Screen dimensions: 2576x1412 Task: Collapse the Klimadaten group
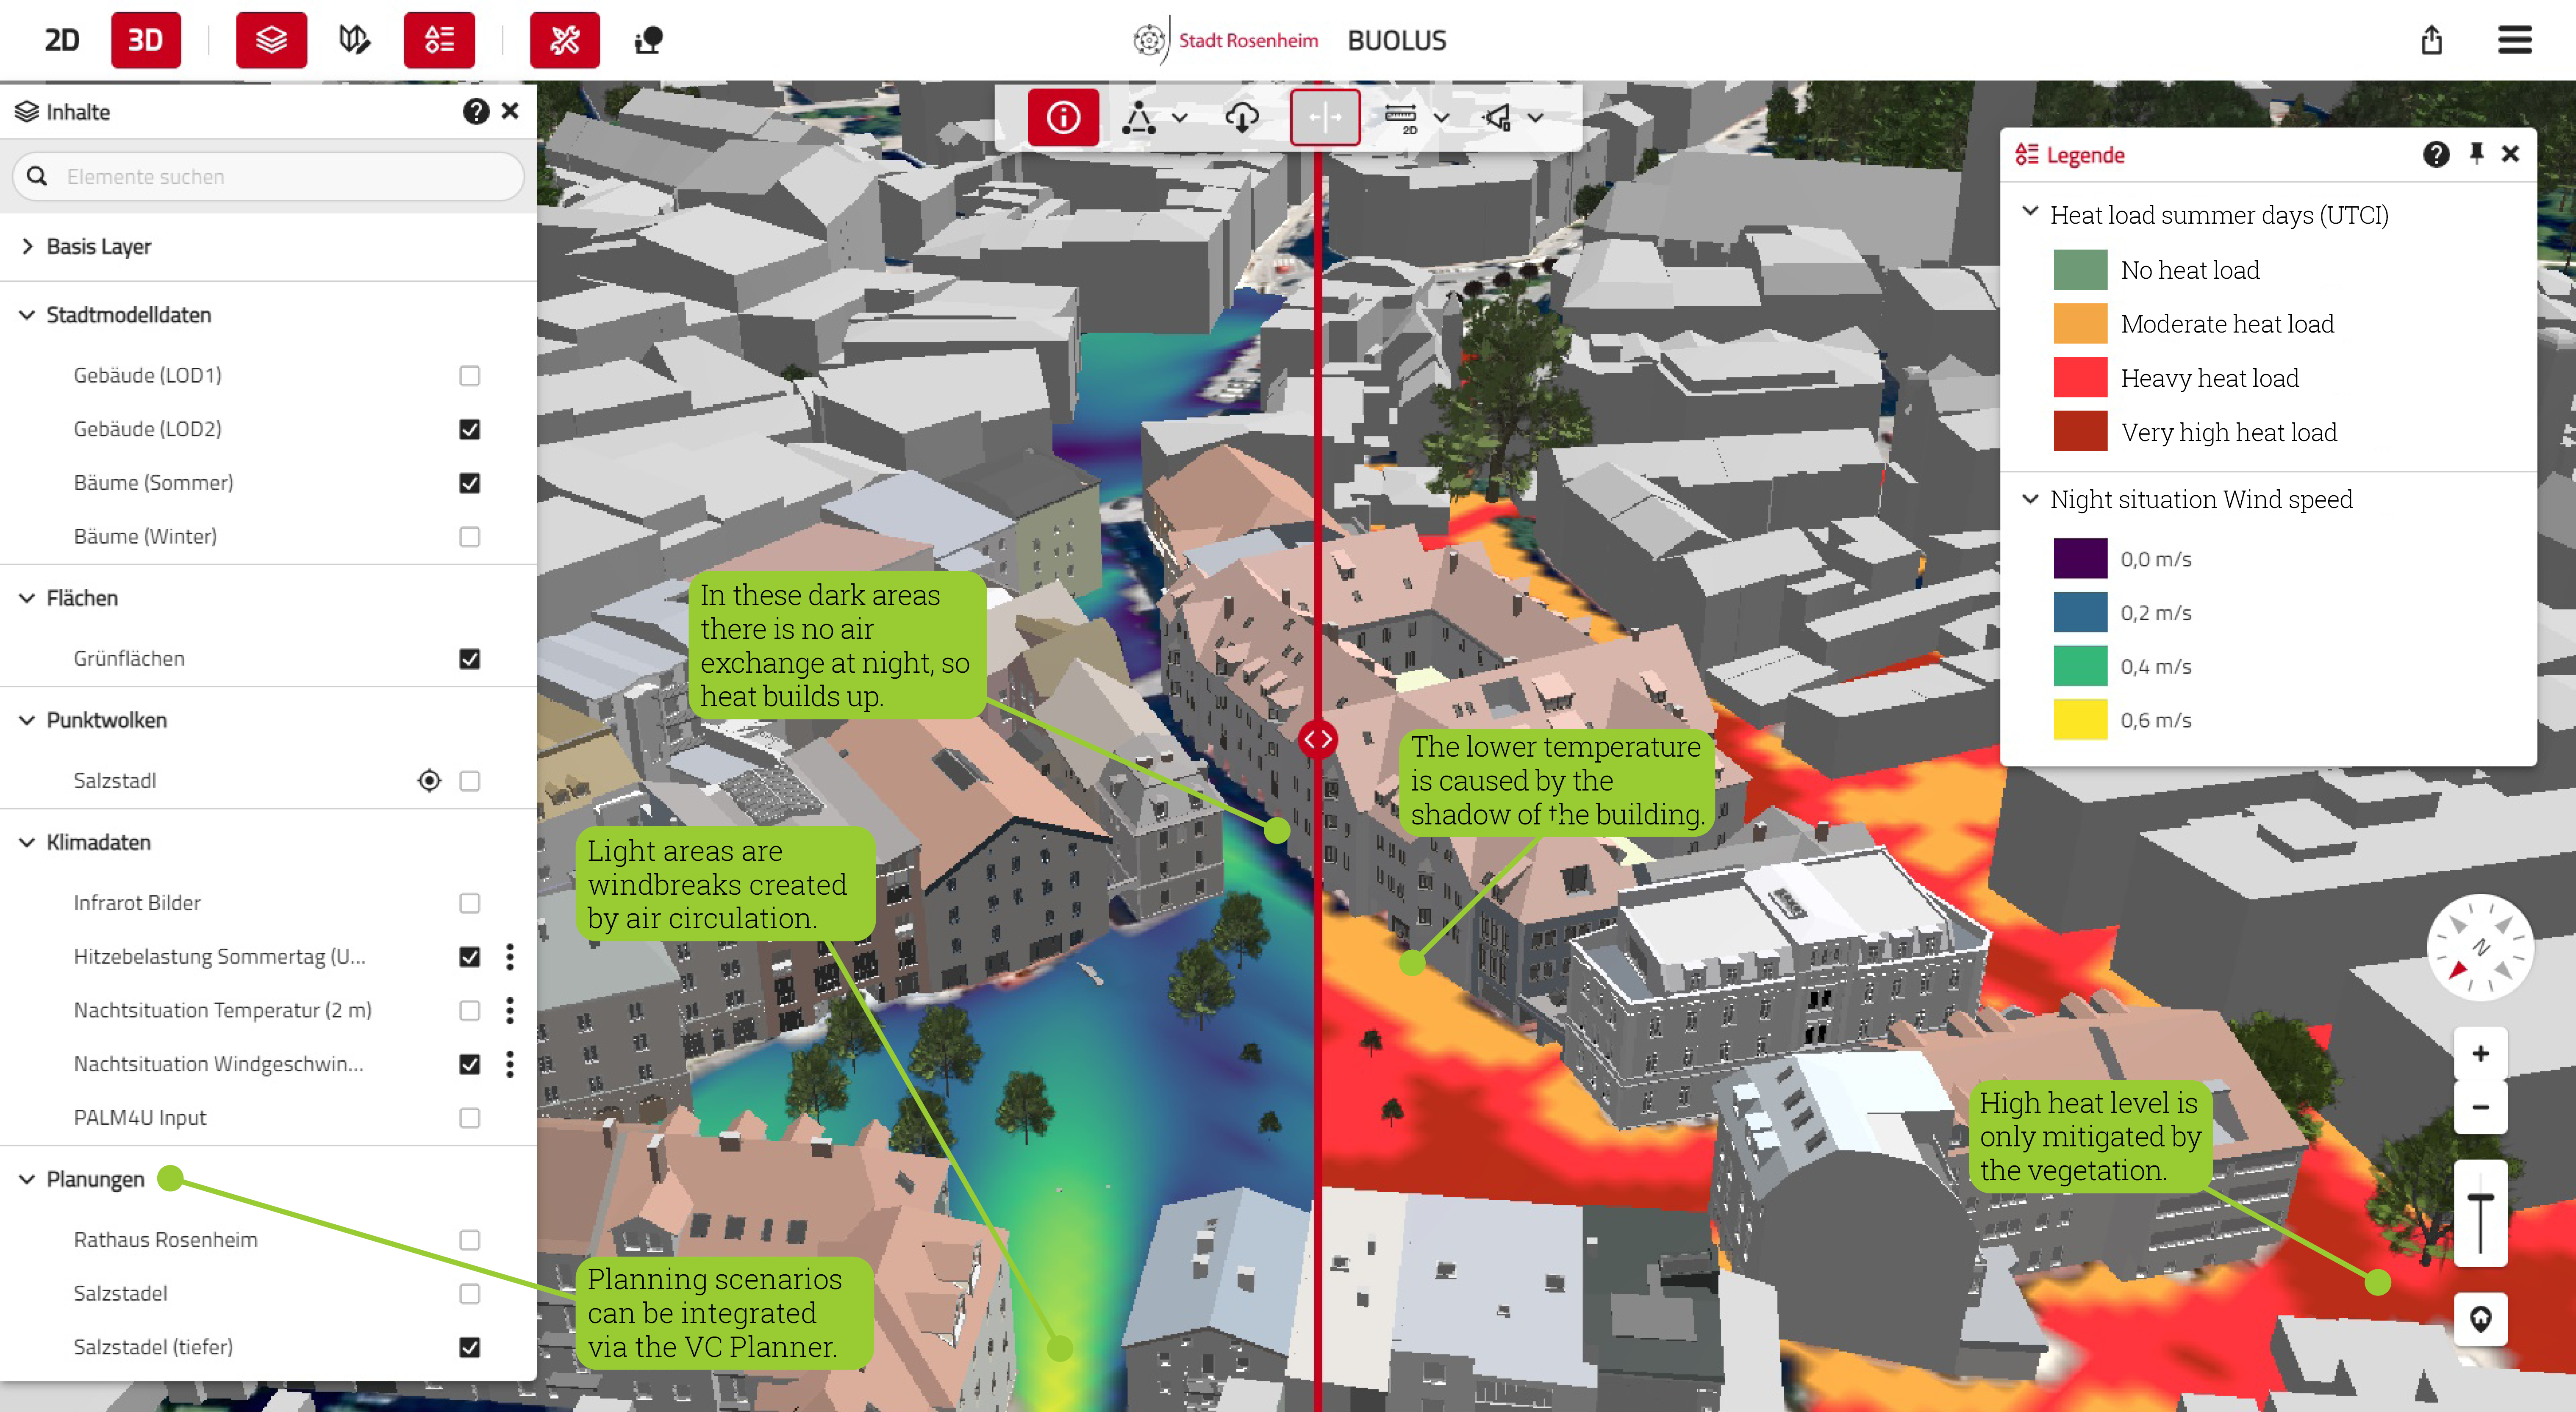[28, 842]
